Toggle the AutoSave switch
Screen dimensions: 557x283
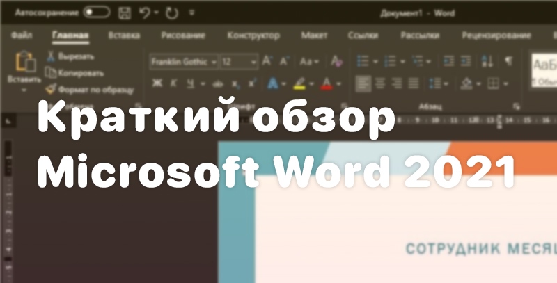tap(96, 13)
